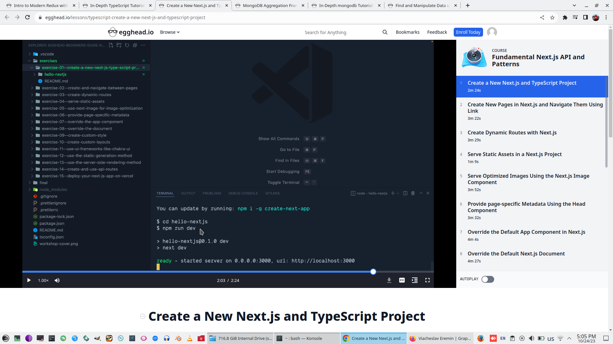Split the terminal panel

pyautogui.click(x=405, y=193)
